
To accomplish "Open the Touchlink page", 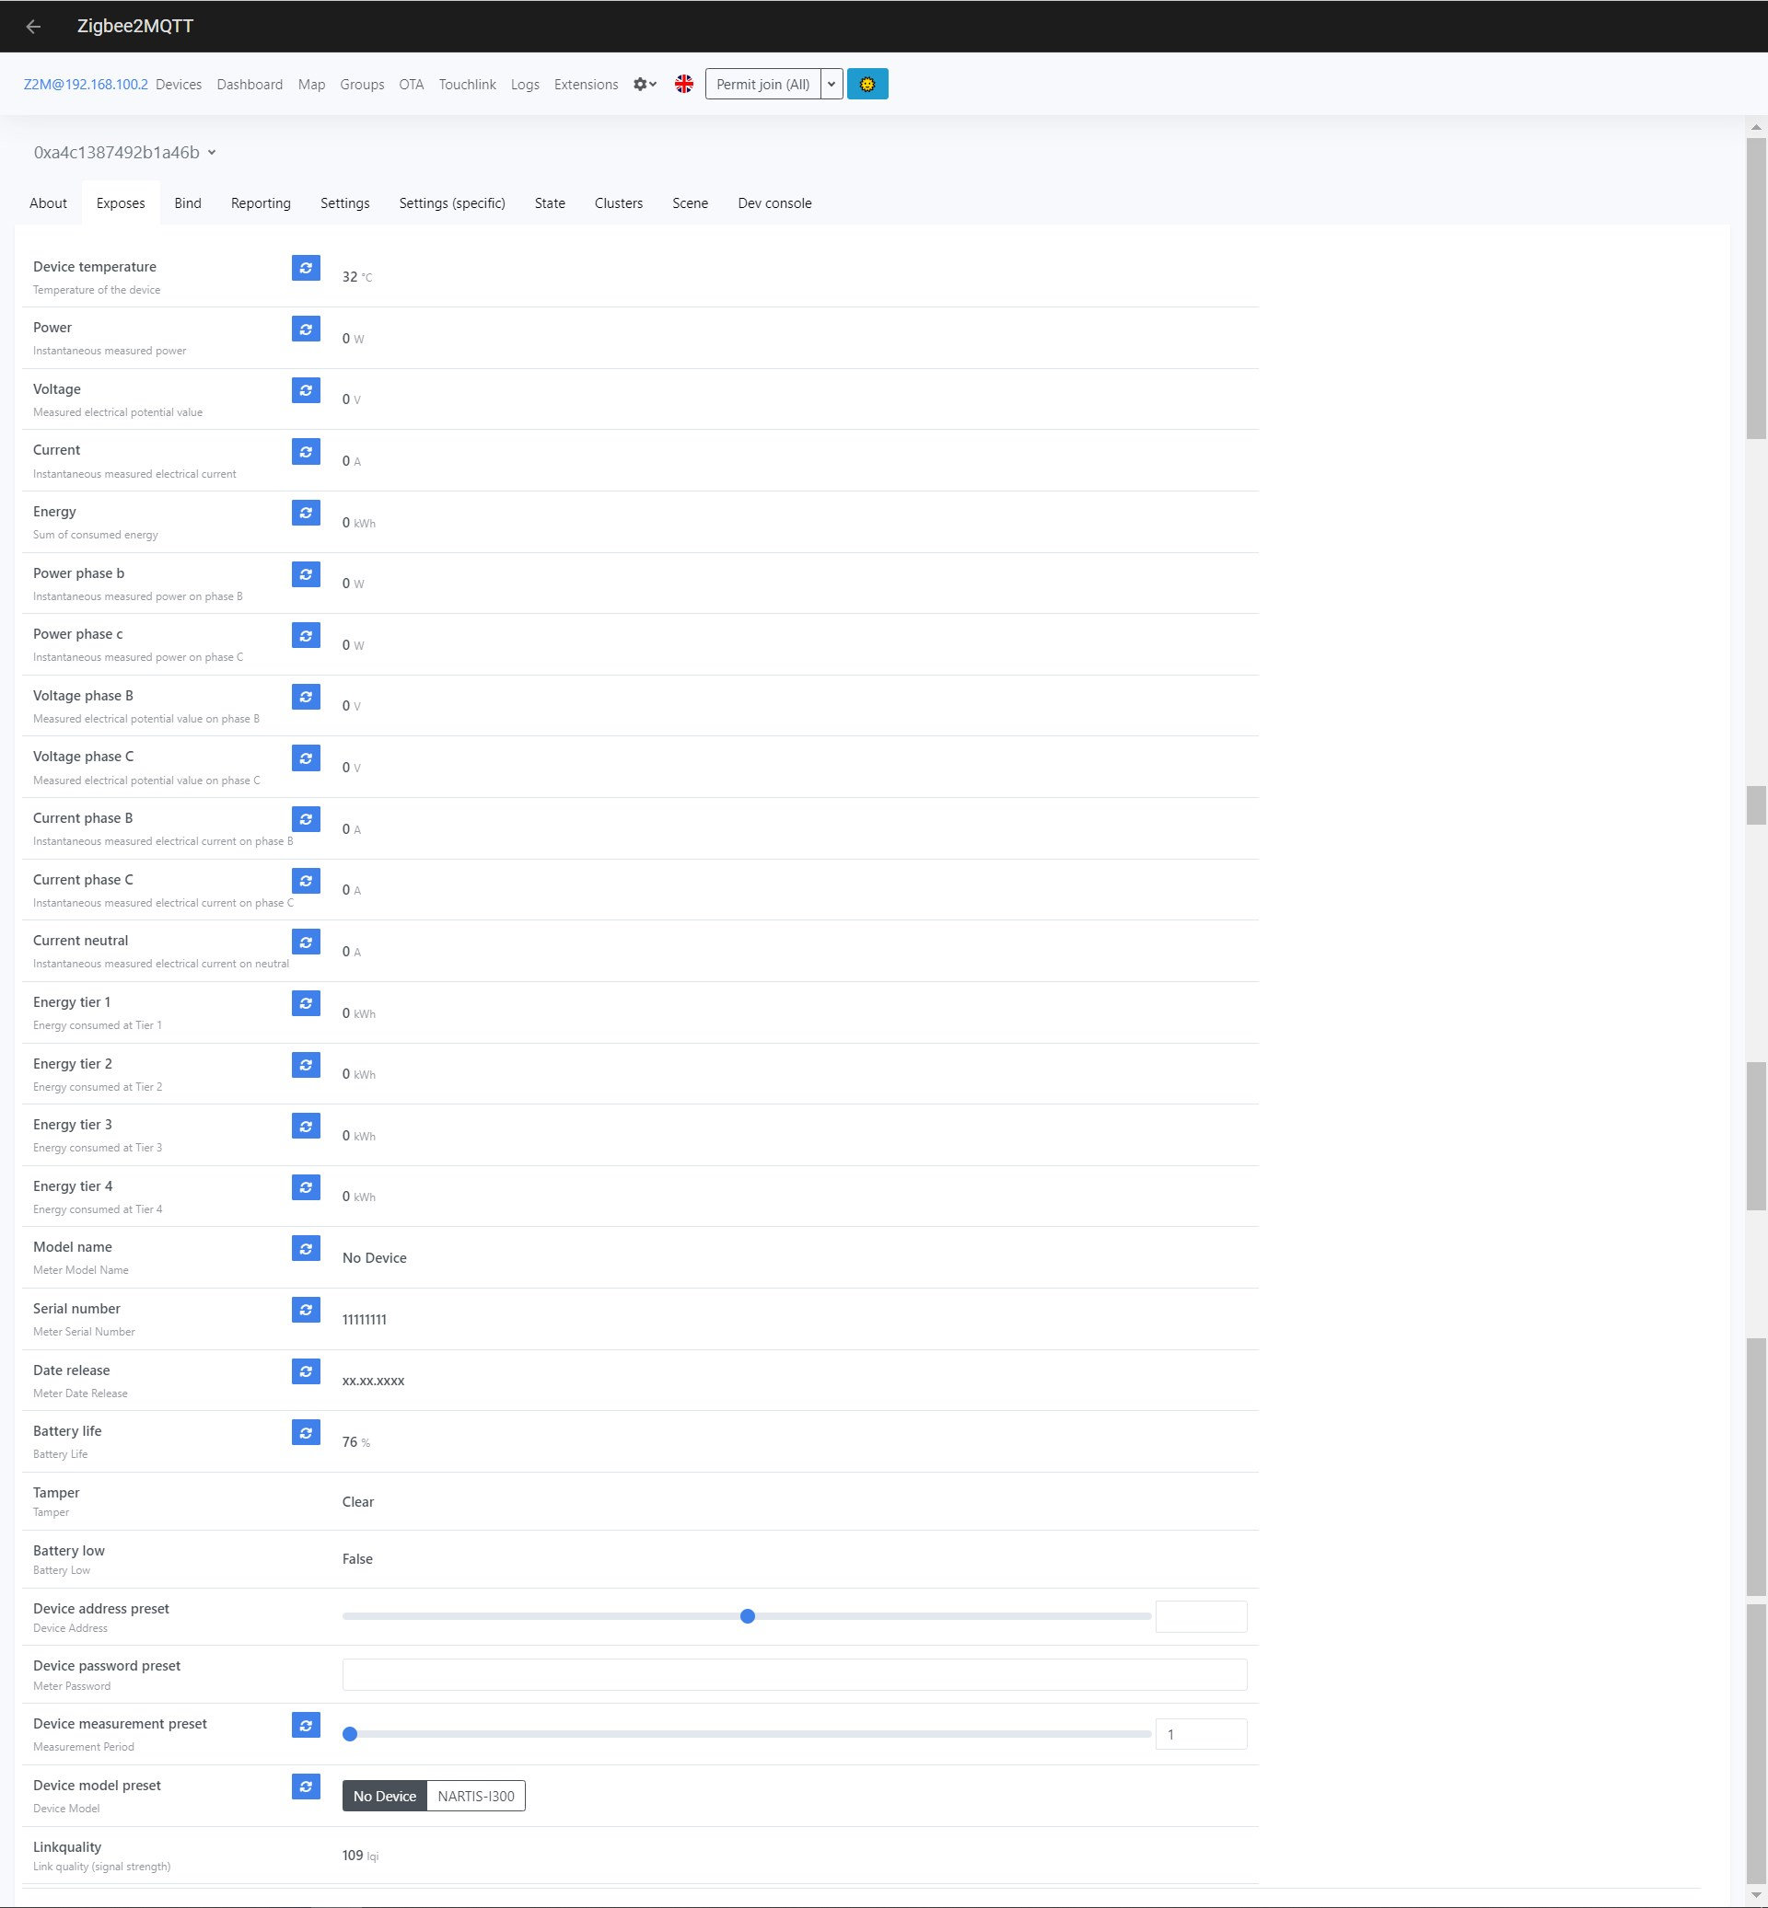I will pos(467,84).
